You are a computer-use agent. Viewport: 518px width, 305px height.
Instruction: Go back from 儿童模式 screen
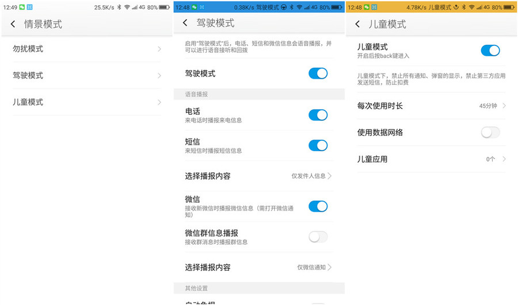[x=357, y=24]
